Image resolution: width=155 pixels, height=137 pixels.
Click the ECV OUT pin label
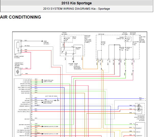tap(27, 119)
